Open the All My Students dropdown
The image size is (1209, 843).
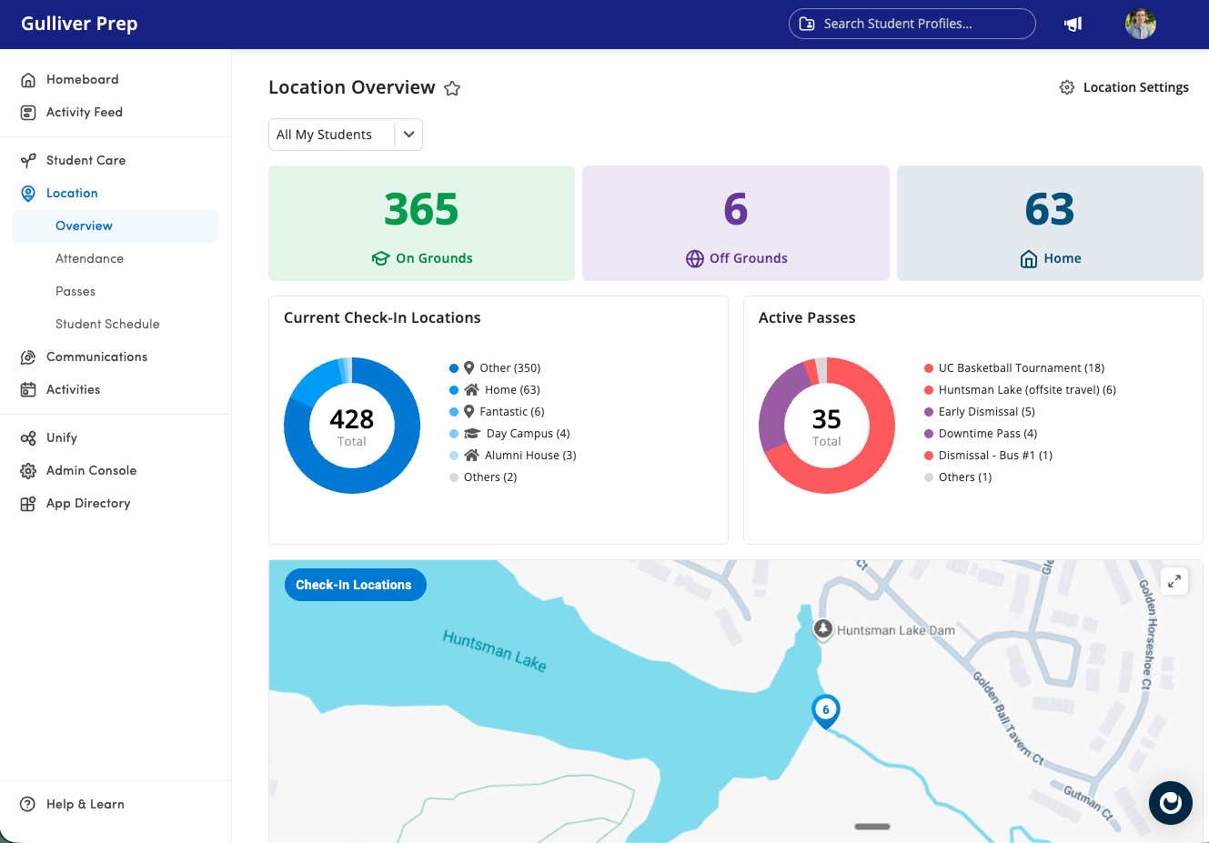[x=346, y=135]
